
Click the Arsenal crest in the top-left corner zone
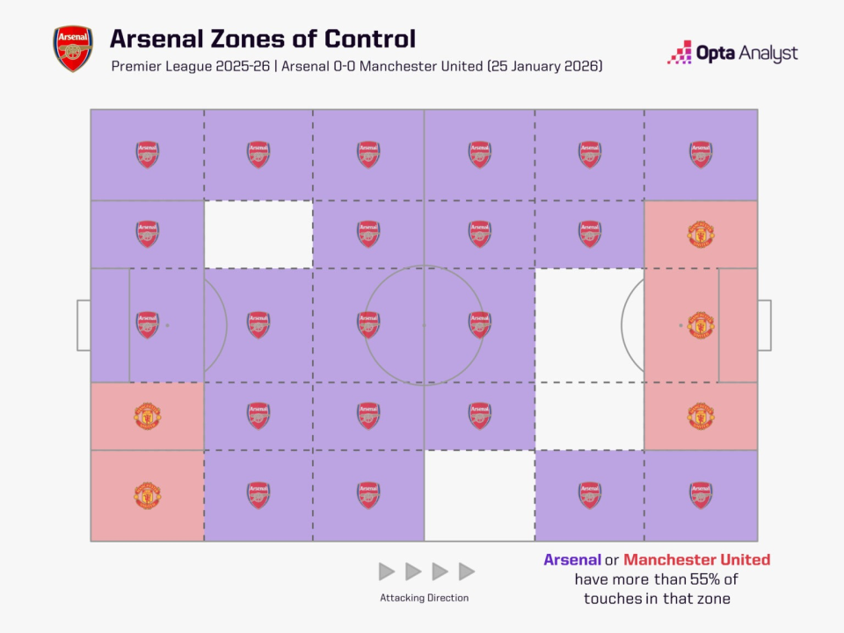[147, 155]
